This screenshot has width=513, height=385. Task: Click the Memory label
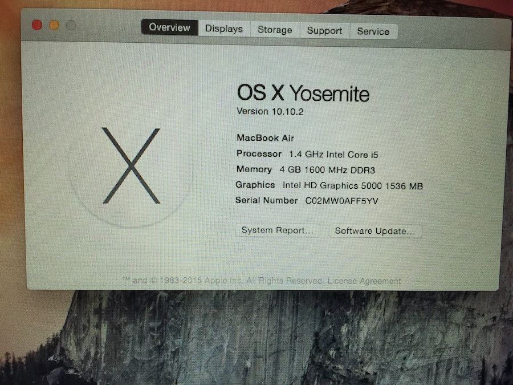[x=254, y=169]
